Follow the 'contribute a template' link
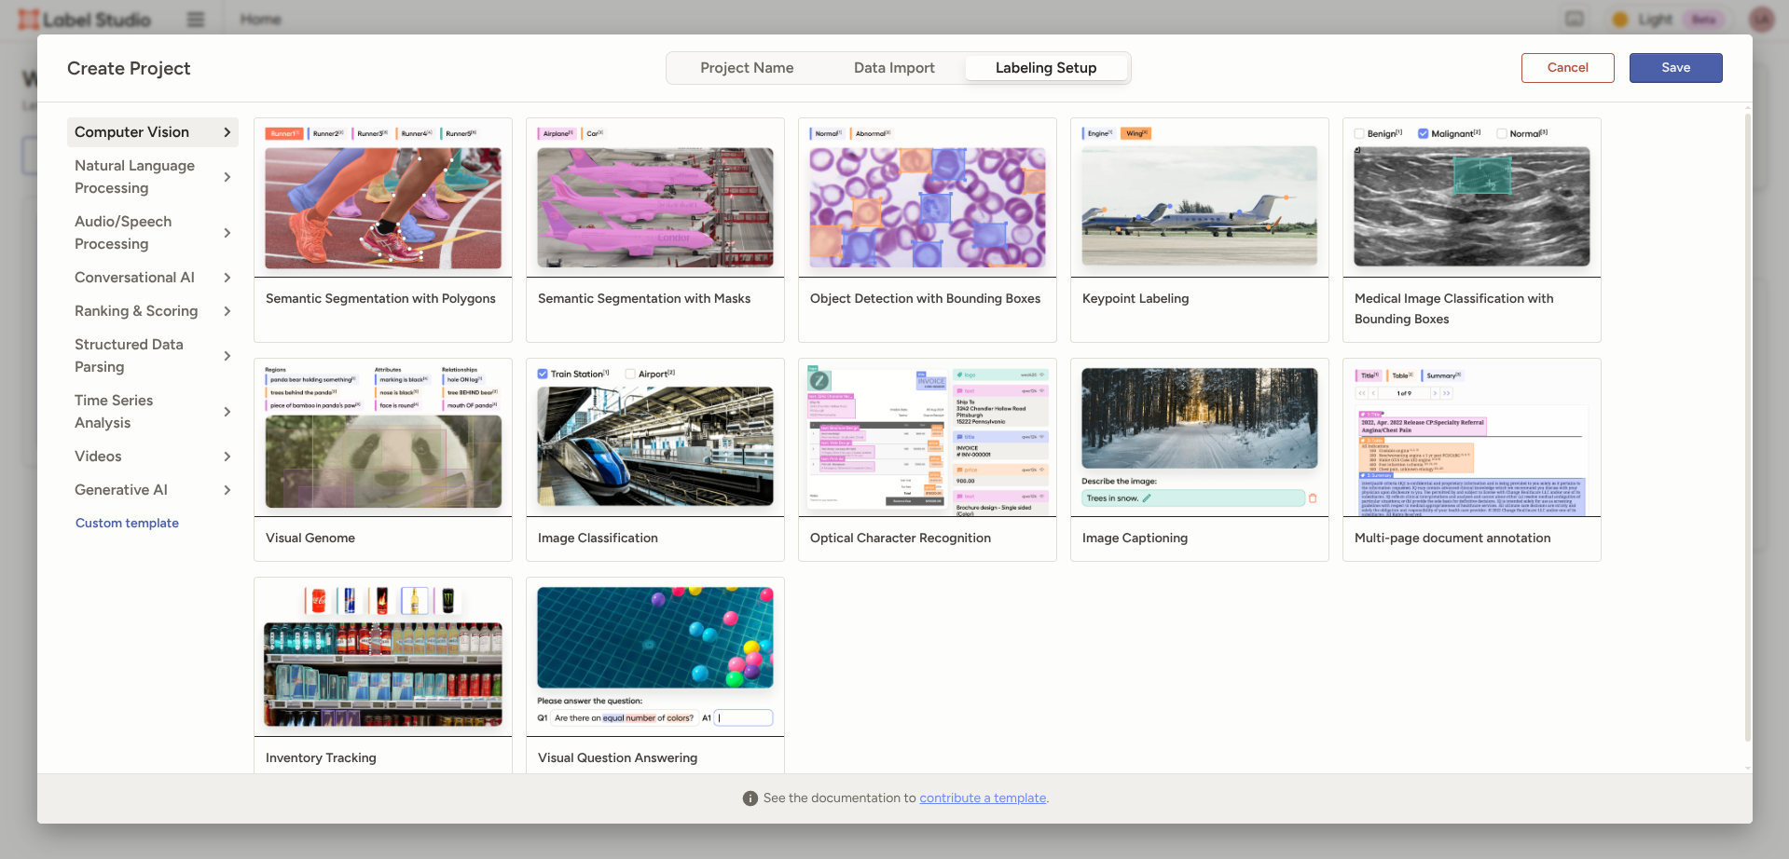Screen dimensions: 1789x859 click(x=983, y=798)
